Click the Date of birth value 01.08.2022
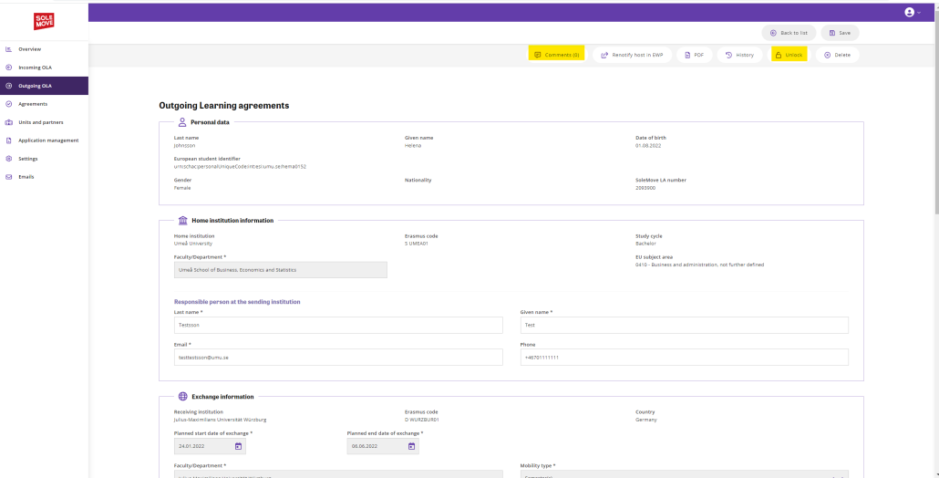 click(648, 146)
